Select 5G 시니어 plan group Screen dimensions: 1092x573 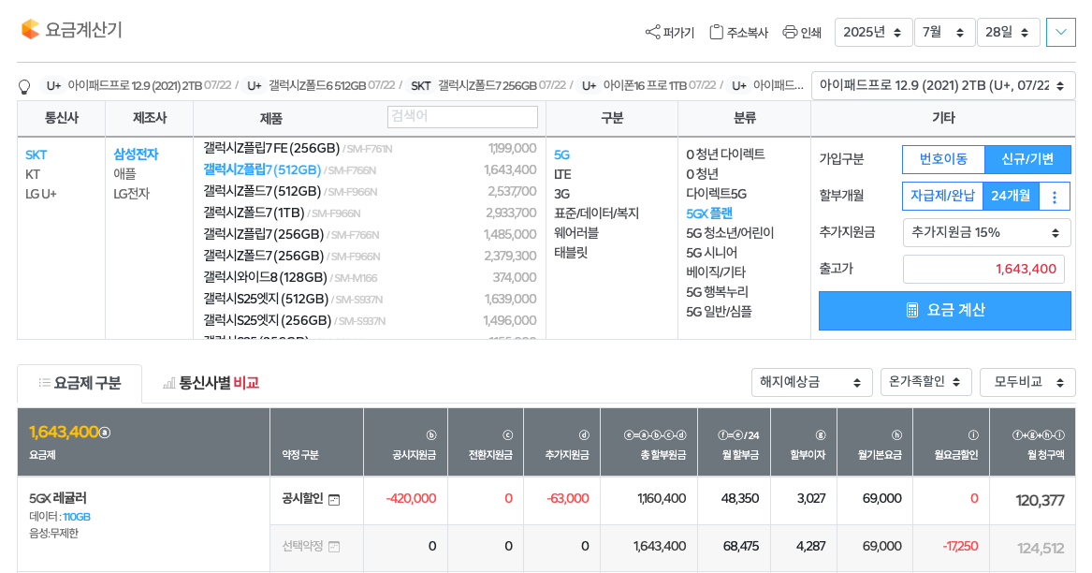pyautogui.click(x=711, y=253)
